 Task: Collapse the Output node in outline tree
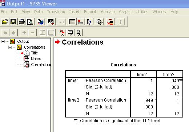click(3, 42)
